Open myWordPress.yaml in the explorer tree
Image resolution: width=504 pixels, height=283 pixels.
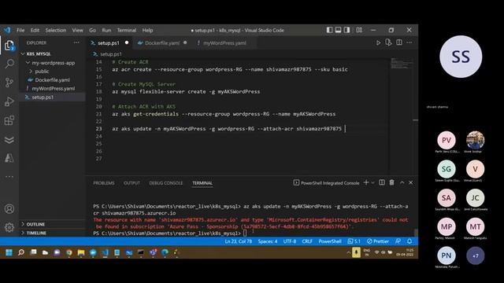coord(53,88)
